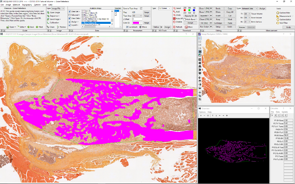Click the Clean image icon
Screen dimensions: 295x184
coord(48,27)
